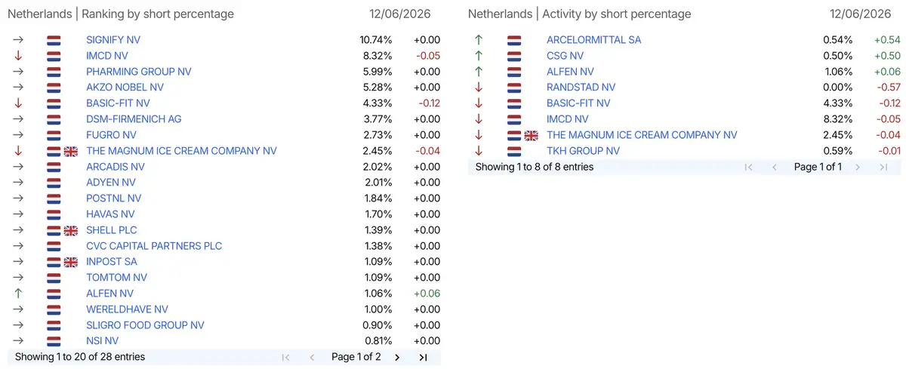Open the NSI NV link
Image resolution: width=906 pixels, height=369 pixels.
coord(103,341)
